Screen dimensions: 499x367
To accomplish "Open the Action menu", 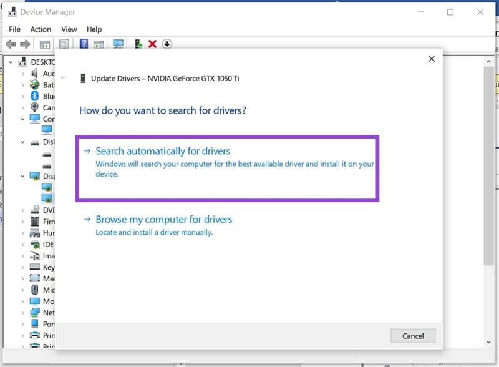I will tap(40, 29).
